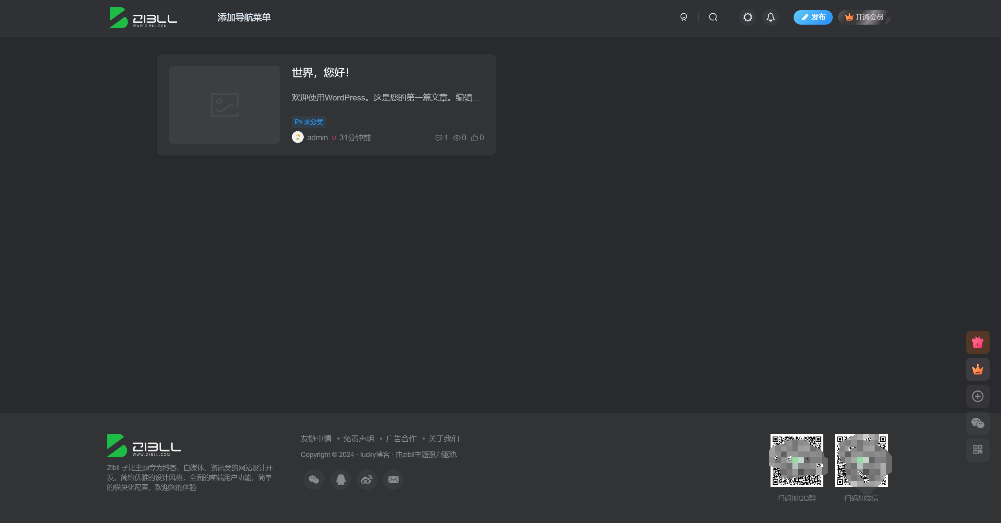Viewport: 1001px width, 523px height.
Task: Click the Zibll logo in header
Action: tap(143, 18)
